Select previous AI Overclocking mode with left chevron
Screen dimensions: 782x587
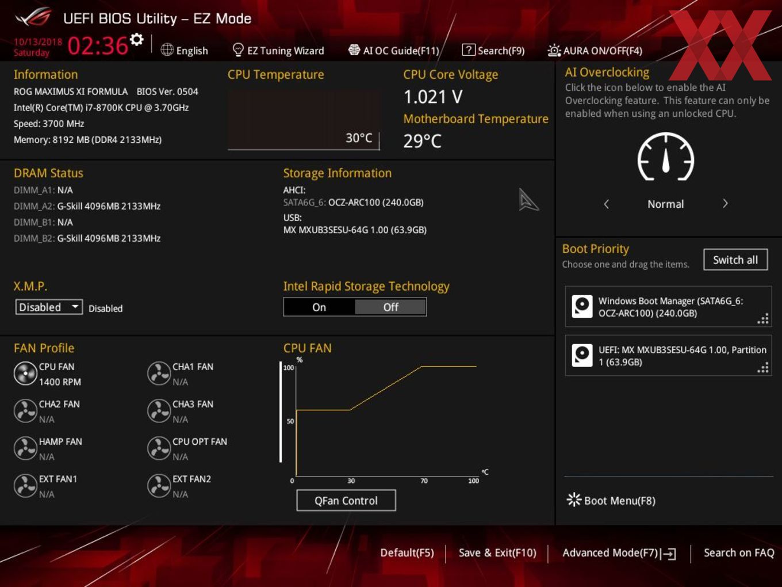point(606,204)
